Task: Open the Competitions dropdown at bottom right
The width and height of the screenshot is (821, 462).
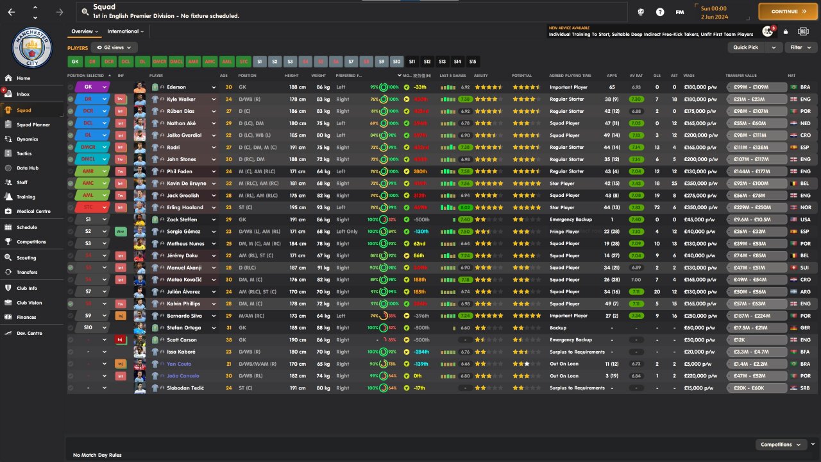Action: click(781, 445)
